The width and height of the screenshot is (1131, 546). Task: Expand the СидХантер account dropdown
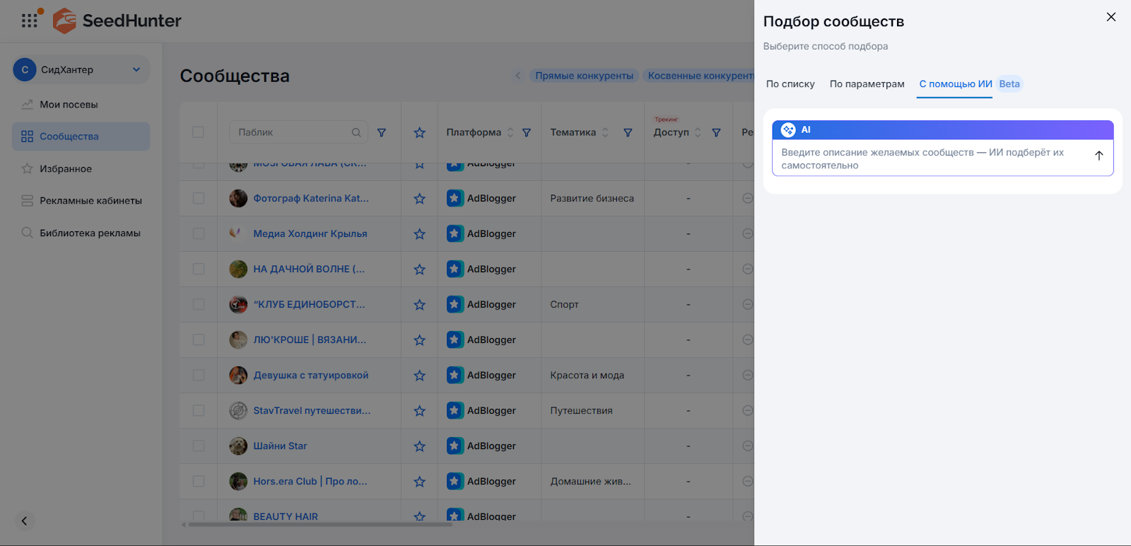(136, 69)
